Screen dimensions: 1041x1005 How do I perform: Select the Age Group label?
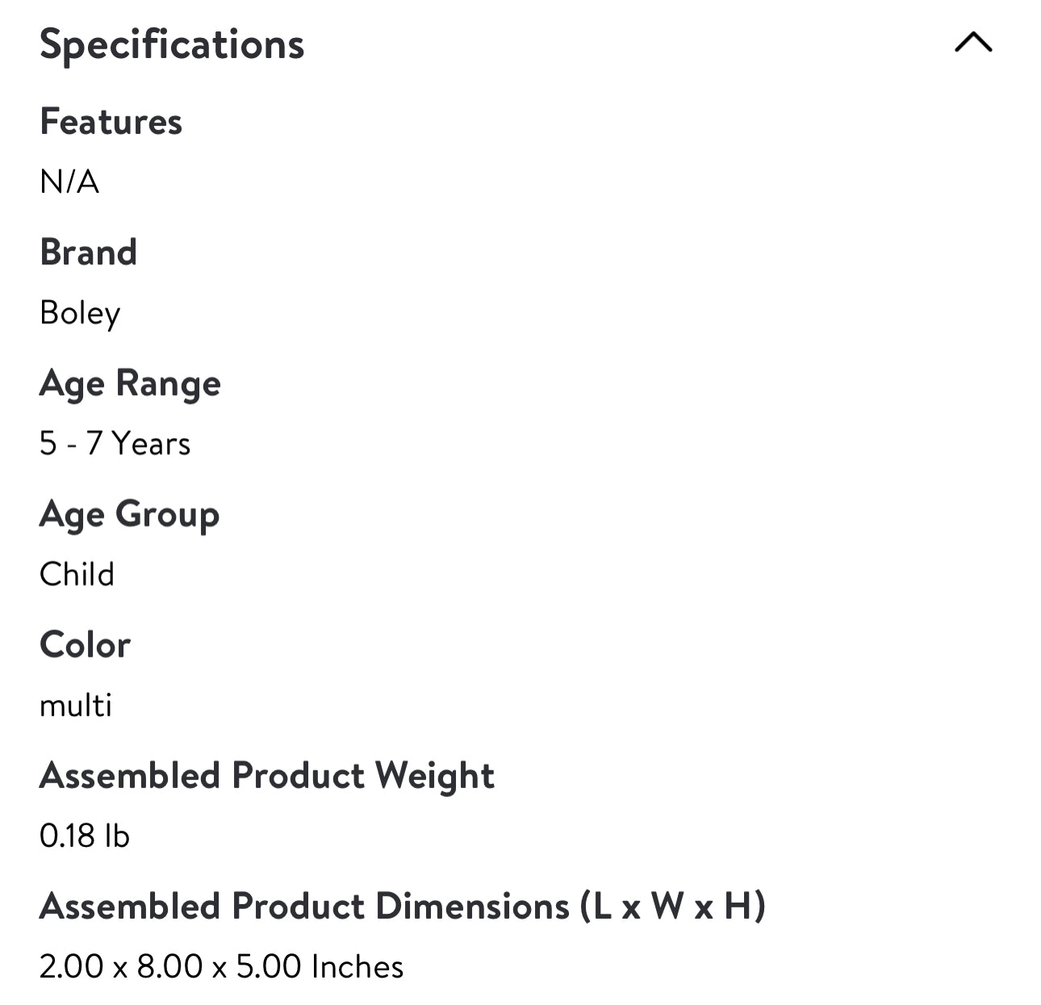129,514
